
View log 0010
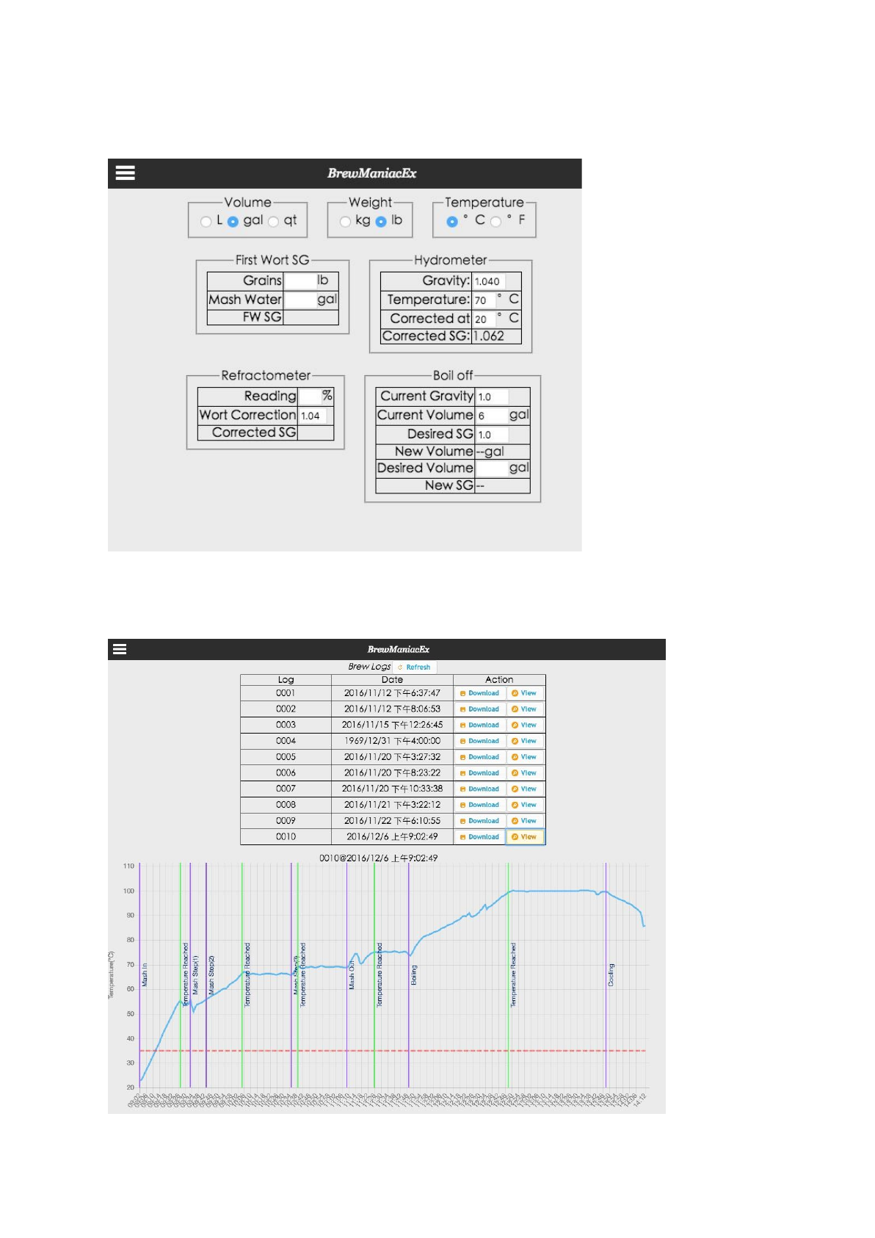[524, 837]
